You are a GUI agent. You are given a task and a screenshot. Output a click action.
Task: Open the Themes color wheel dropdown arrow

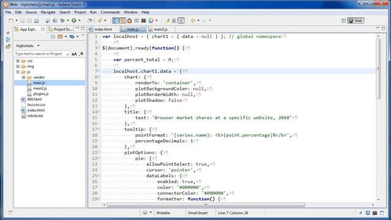(156, 21)
